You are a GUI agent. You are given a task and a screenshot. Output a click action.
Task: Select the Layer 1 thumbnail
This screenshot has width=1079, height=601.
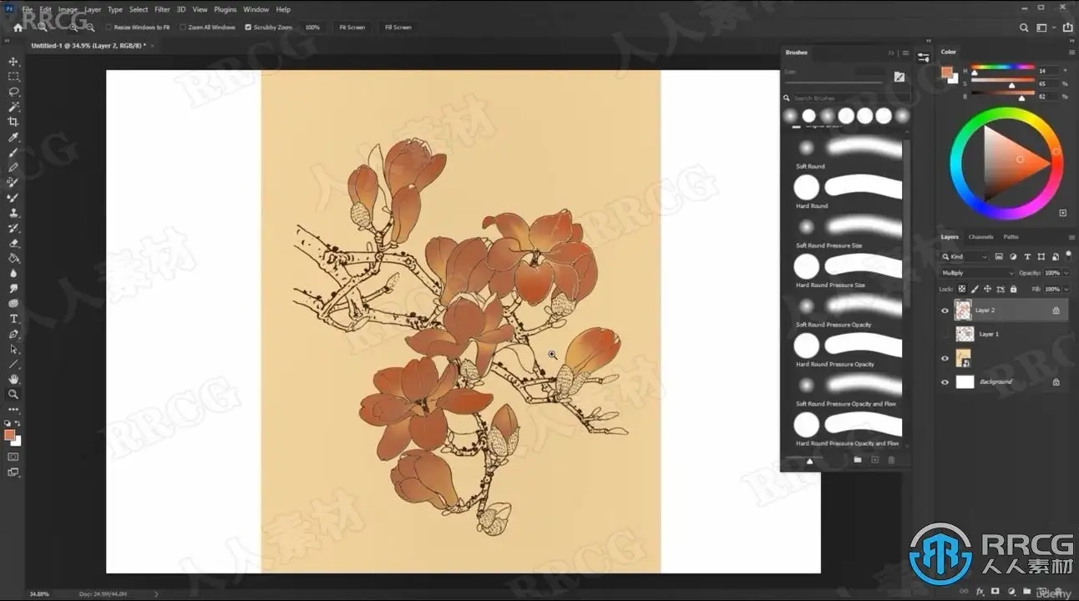(x=965, y=334)
